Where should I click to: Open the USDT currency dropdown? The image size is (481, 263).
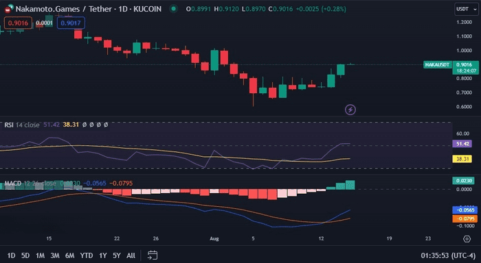click(x=467, y=9)
